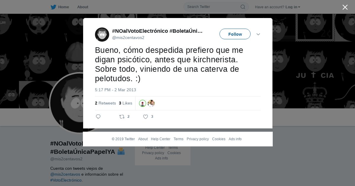View second liker's avatar

[x=151, y=103]
